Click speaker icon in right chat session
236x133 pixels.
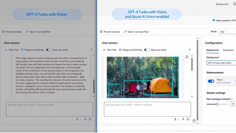[189, 50]
